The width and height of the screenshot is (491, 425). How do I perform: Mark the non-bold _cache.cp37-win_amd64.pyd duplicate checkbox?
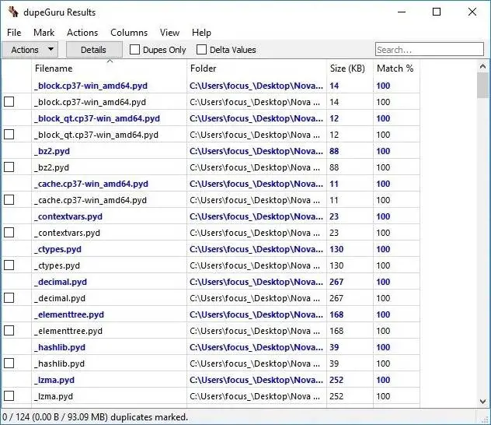tap(9, 199)
